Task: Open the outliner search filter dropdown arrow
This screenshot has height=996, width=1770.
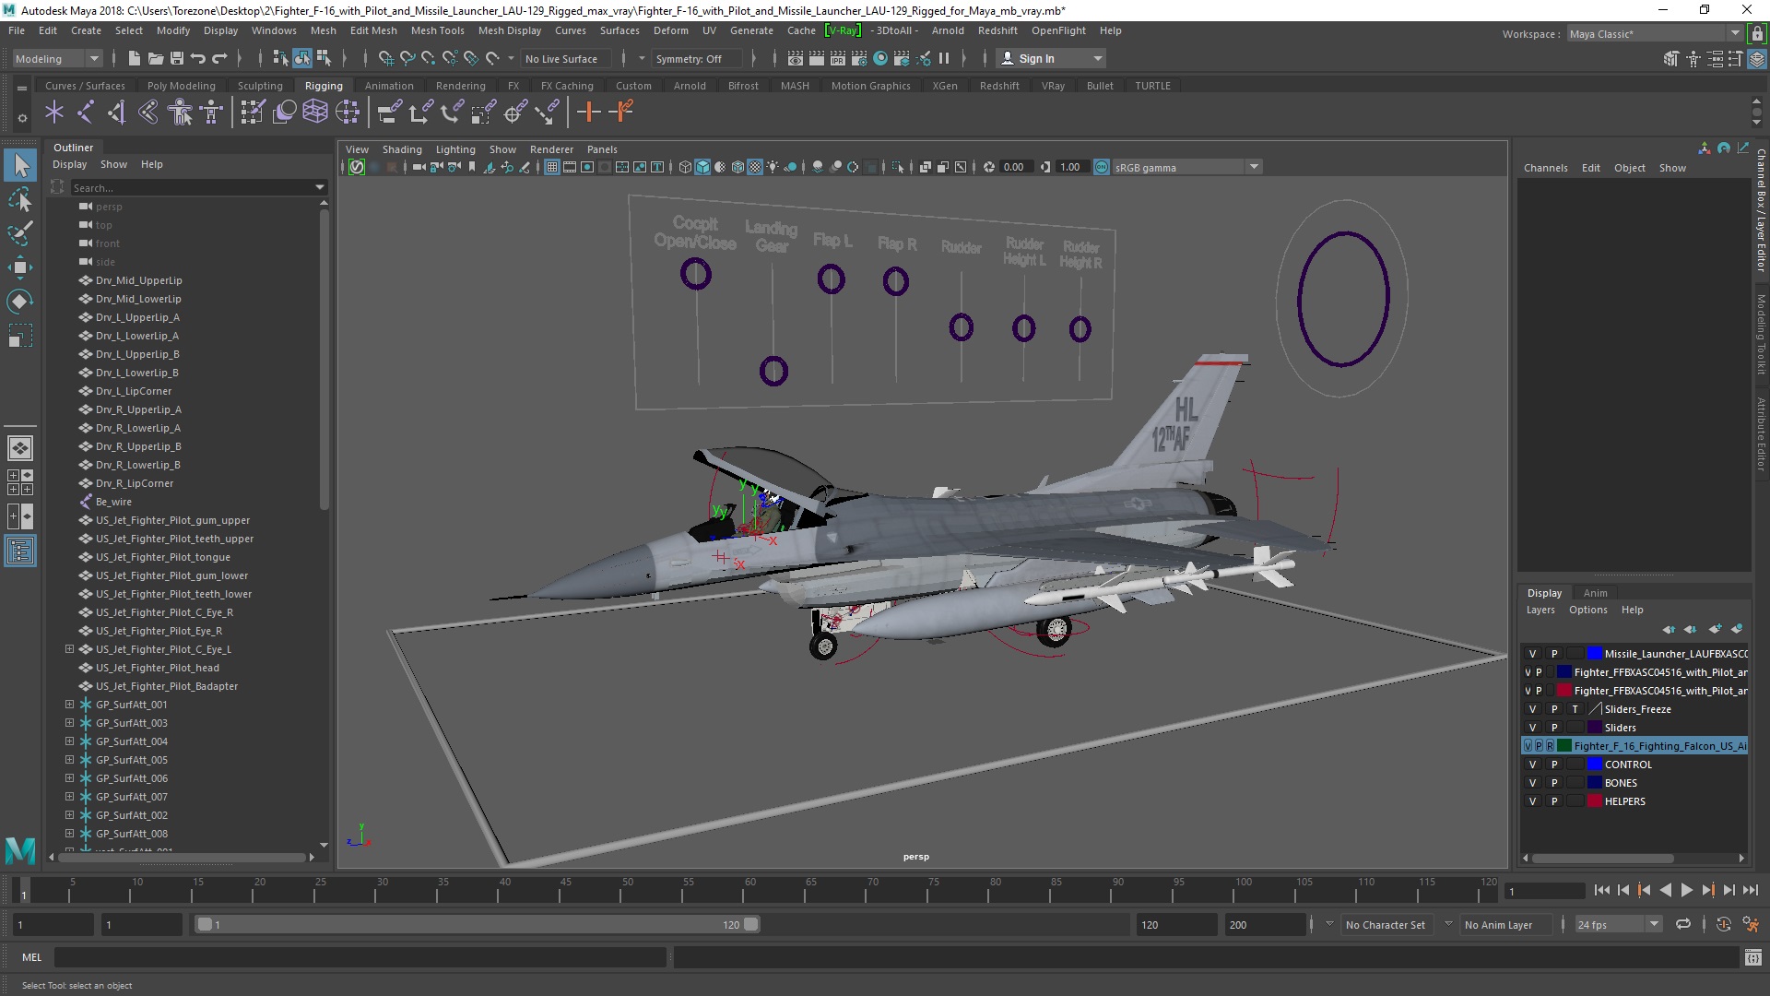Action: [x=320, y=187]
